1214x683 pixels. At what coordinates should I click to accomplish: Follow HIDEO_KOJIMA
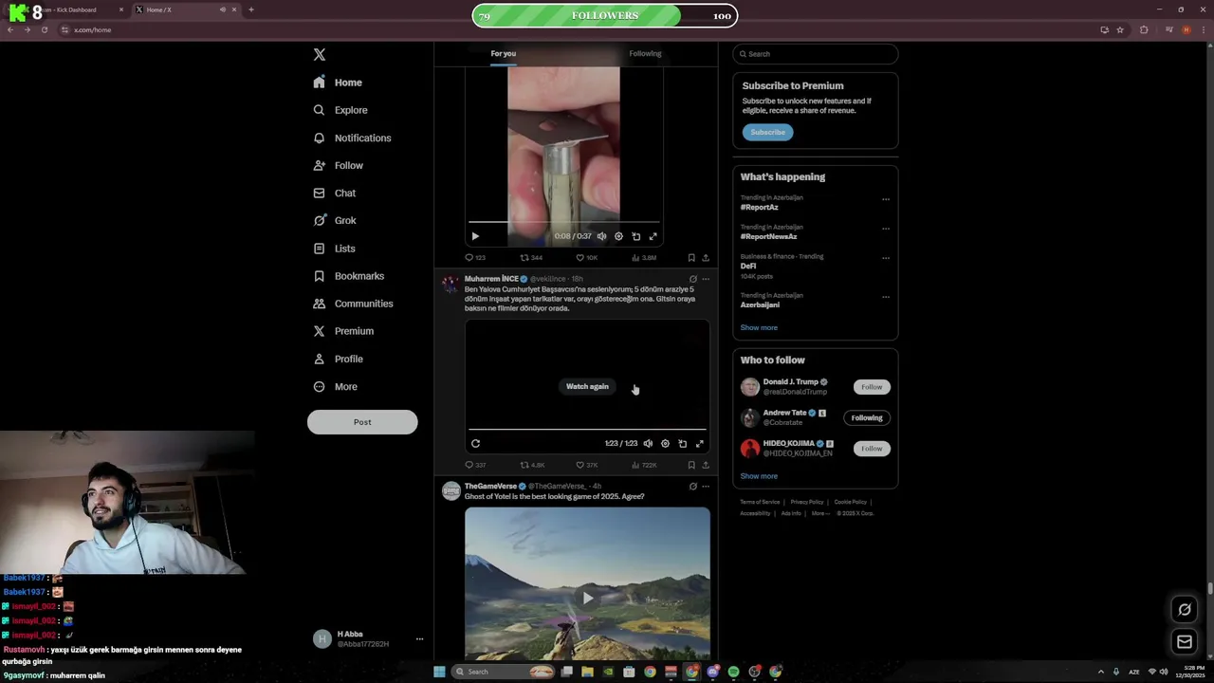872,449
